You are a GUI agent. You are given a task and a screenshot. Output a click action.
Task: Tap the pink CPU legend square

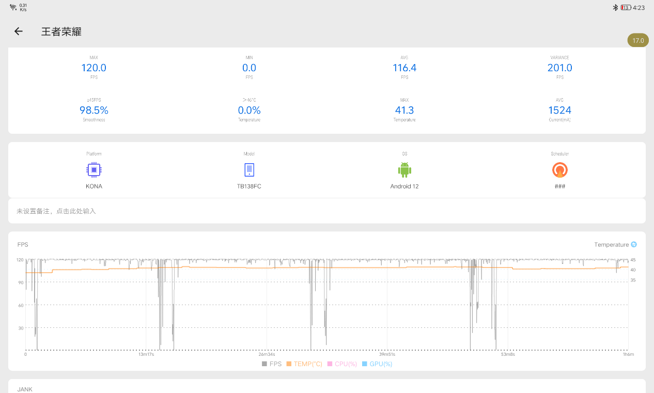click(330, 364)
